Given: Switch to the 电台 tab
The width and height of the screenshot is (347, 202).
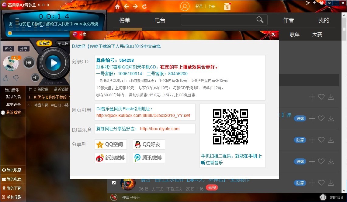Looking at the screenshot, I should pos(160,20).
